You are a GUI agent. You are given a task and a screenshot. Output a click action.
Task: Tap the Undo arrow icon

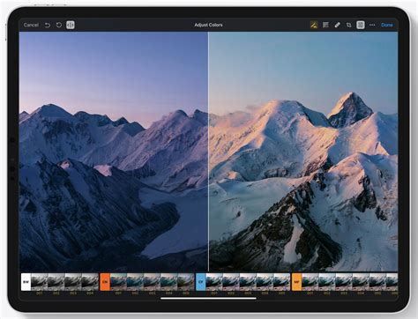[48, 25]
